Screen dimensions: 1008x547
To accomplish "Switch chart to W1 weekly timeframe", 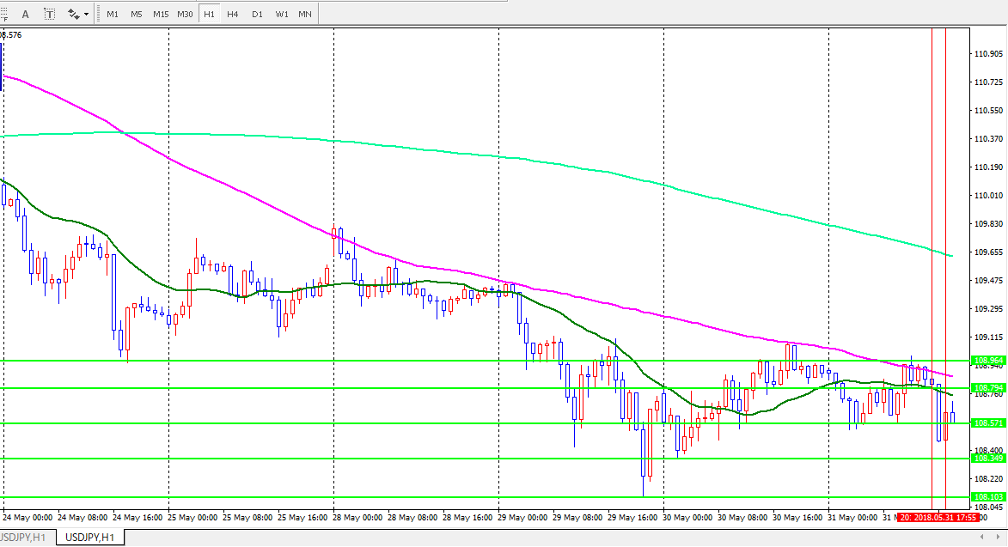I will 282,14.
